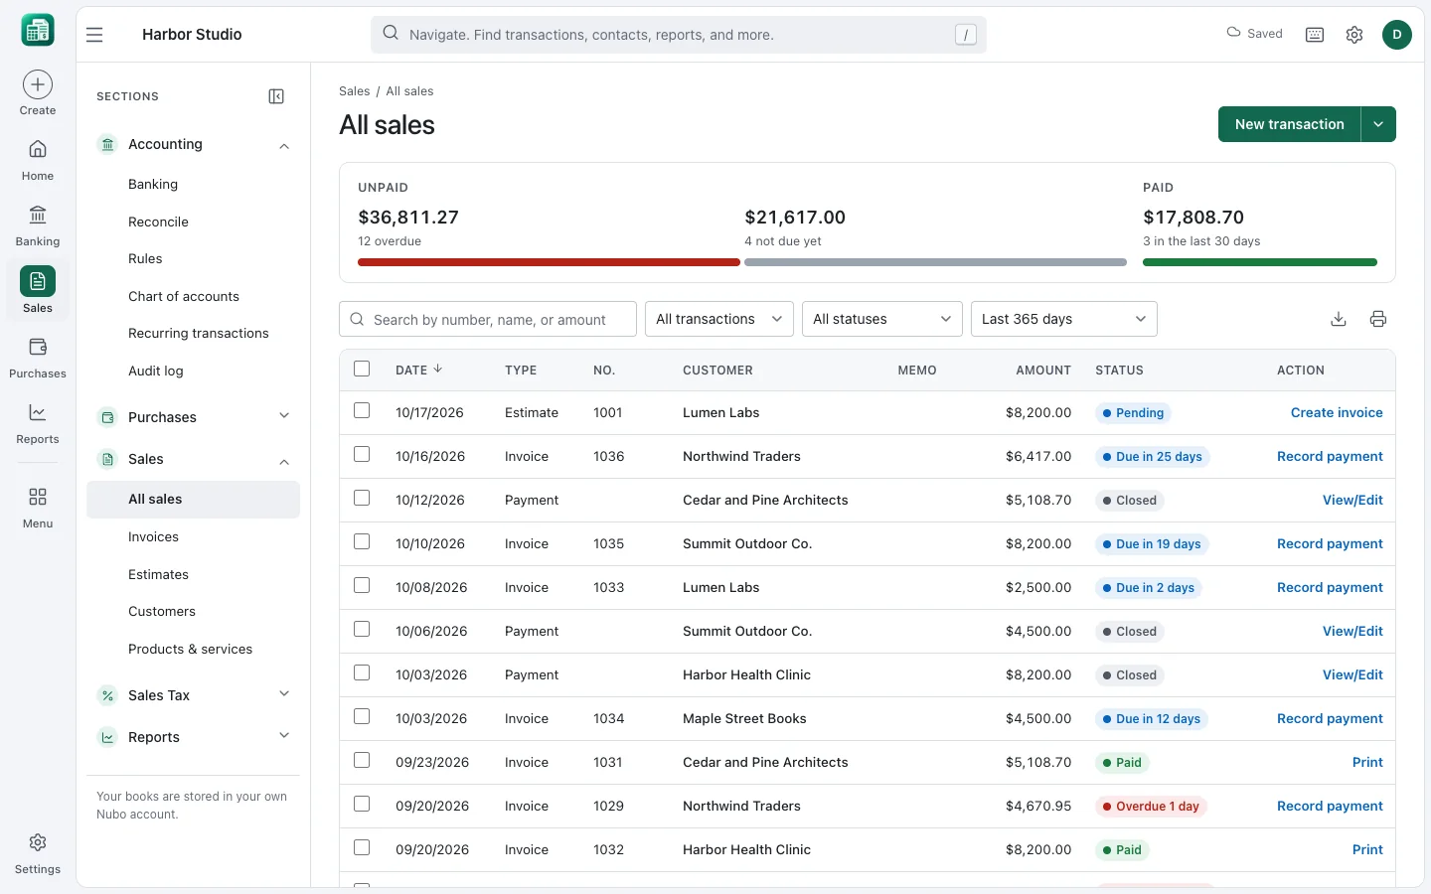Click the green paid progress bar
Image resolution: width=1431 pixels, height=894 pixels.
(x=1260, y=262)
